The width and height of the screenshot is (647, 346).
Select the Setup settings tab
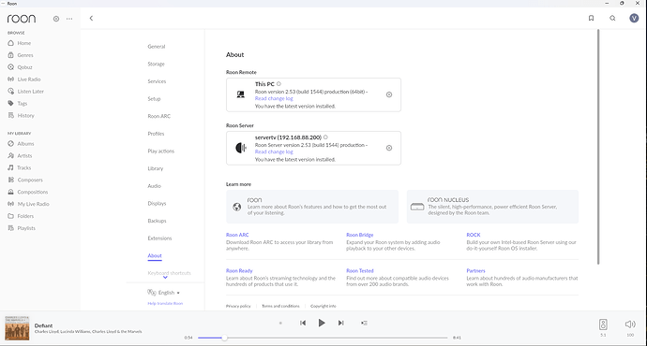[154, 99]
